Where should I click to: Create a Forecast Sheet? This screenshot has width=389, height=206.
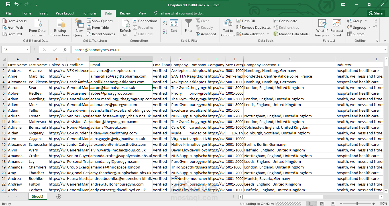point(337,28)
